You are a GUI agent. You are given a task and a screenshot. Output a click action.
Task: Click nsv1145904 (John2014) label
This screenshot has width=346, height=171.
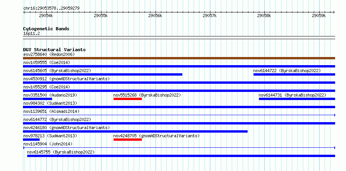coord(48,144)
